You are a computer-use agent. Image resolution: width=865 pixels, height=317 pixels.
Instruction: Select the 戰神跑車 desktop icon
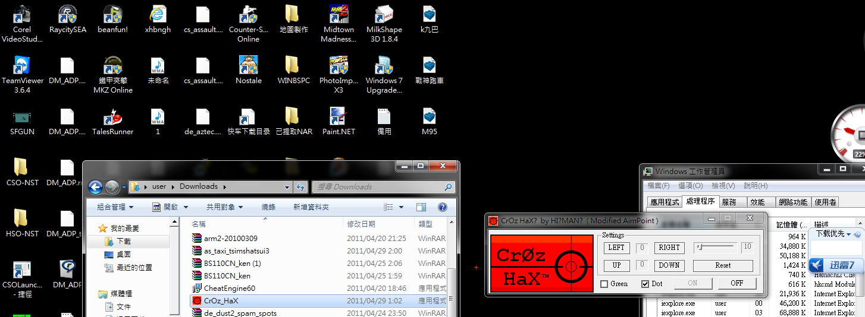430,70
